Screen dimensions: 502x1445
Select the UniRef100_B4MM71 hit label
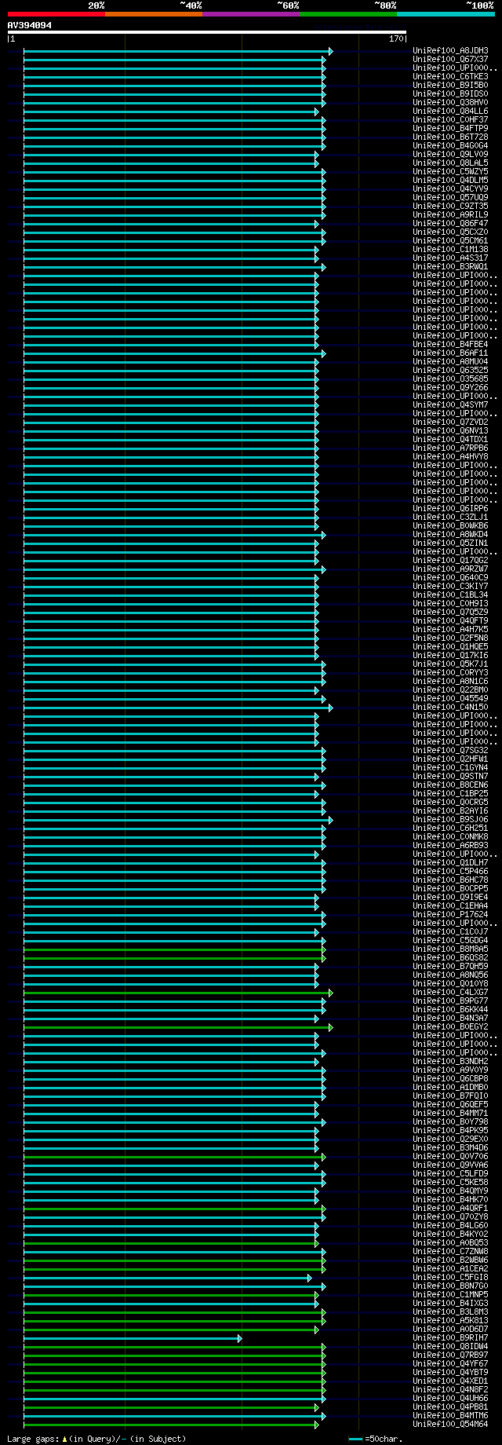coord(450,1114)
